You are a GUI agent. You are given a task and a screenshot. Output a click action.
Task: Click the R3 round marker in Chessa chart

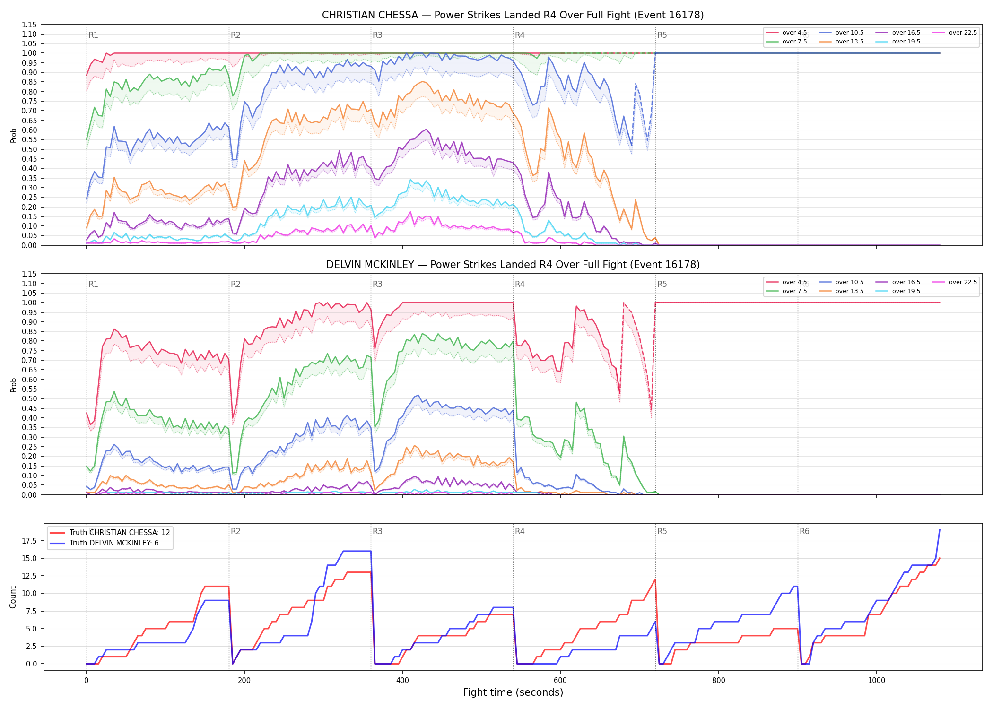[x=377, y=35]
